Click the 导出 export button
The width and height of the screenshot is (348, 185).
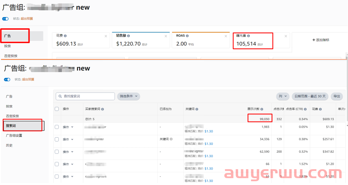coord(337,96)
